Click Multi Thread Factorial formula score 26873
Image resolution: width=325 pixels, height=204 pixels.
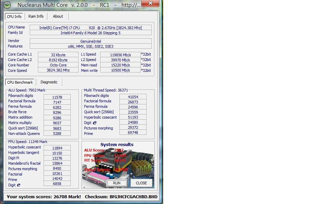tap(133, 102)
